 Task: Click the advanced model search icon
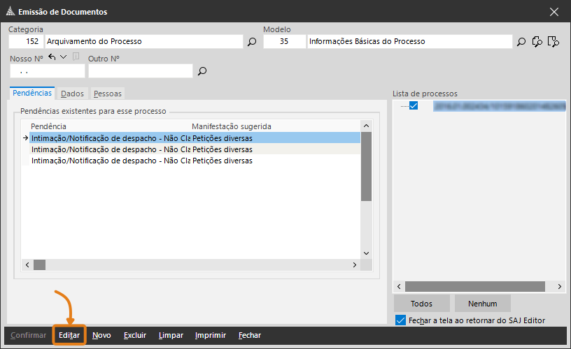[537, 42]
